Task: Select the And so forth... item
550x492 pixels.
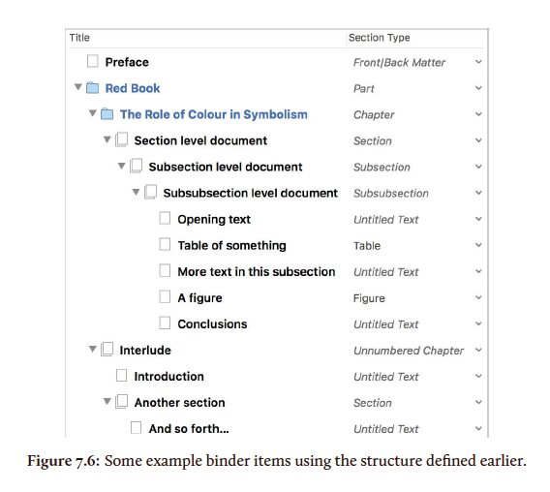Action: click(x=189, y=428)
